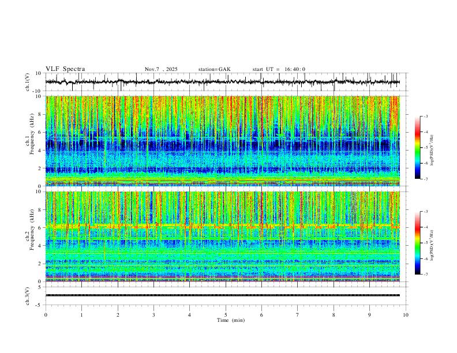Viewport: 457px width, 353px height.
Task: Click the date text "Nov.7 , 2025"
Action: pyautogui.click(x=161, y=69)
